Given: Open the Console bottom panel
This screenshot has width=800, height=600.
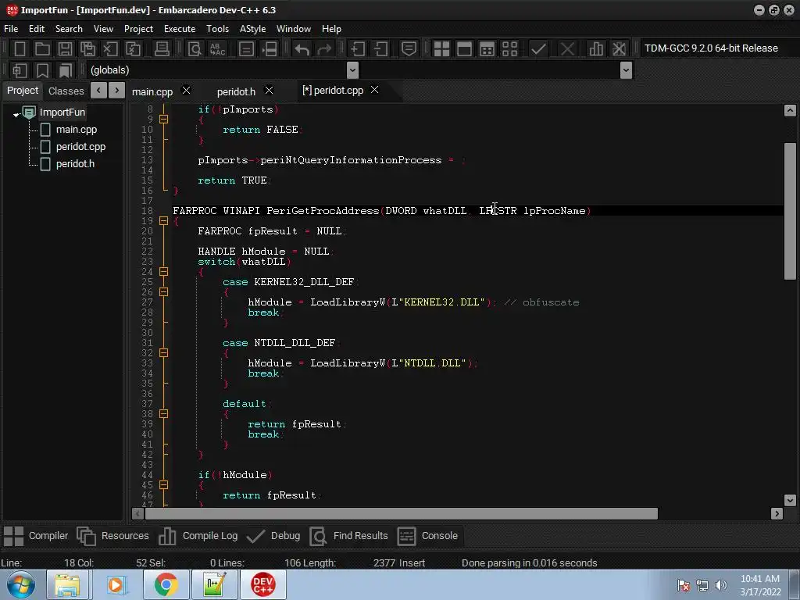Looking at the screenshot, I should [x=427, y=536].
